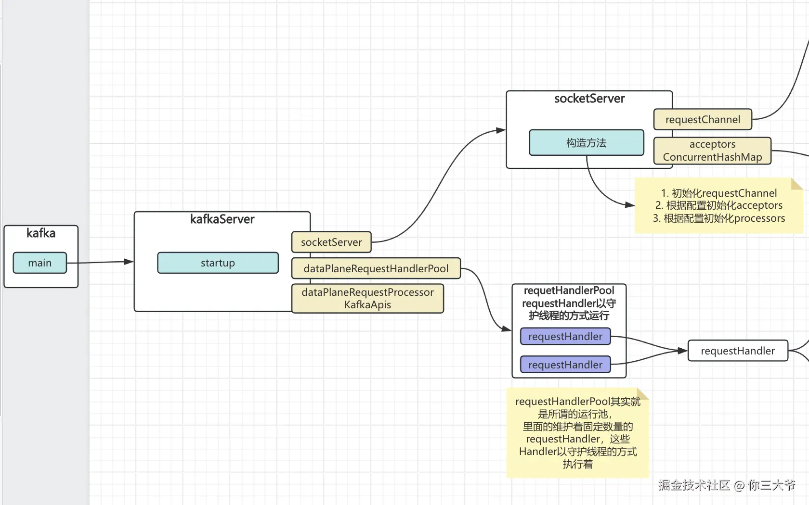Image resolution: width=809 pixels, height=505 pixels.
Task: Select the startup node in kafkaServer
Action: coord(218,263)
